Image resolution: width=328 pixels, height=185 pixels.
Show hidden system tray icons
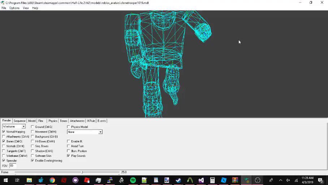281,180
